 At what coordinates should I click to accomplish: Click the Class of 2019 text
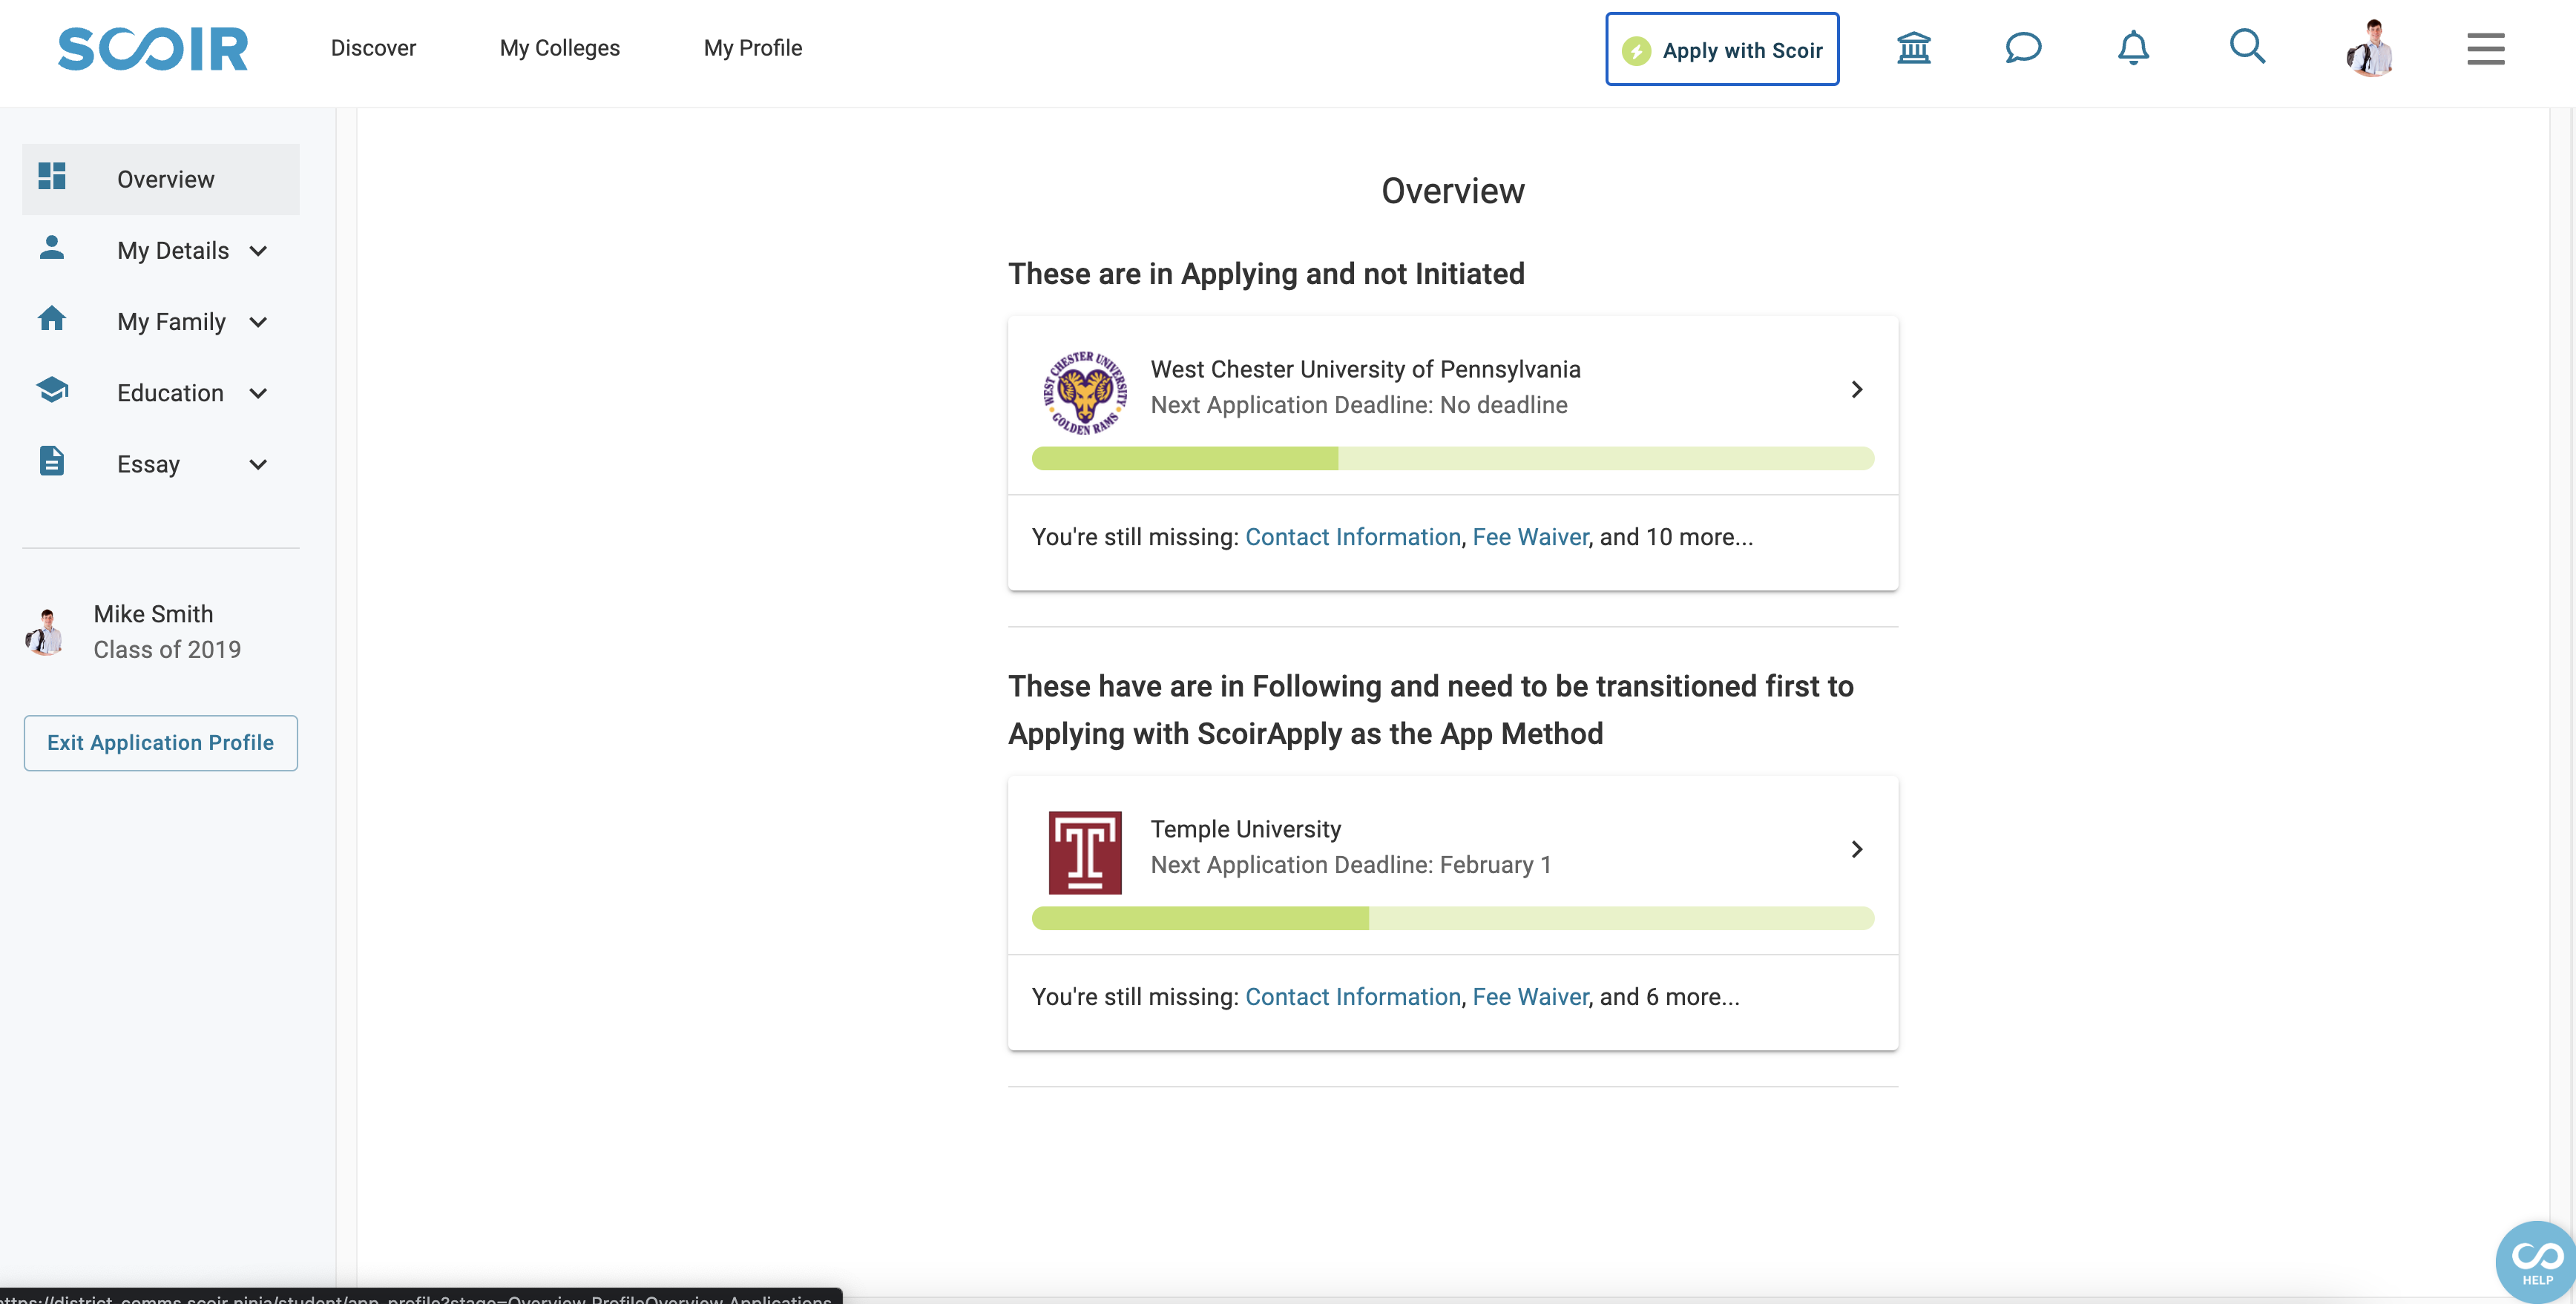(x=167, y=649)
